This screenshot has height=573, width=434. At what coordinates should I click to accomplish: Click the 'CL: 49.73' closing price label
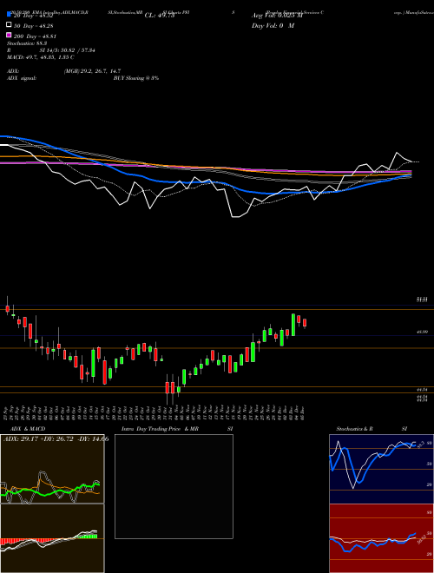coord(160,16)
